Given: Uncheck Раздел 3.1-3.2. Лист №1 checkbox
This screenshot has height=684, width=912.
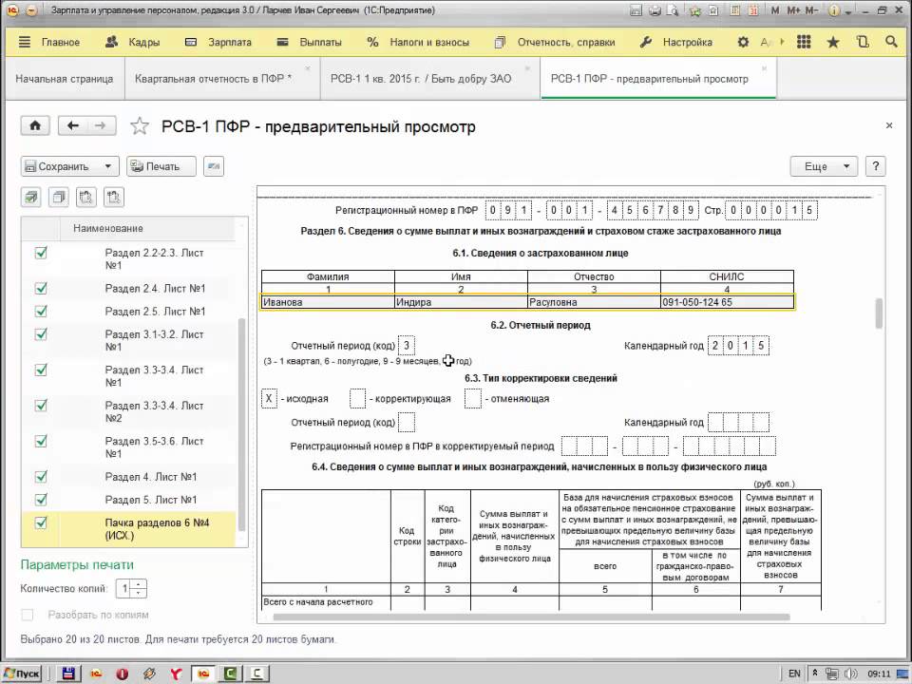Looking at the screenshot, I should pyautogui.click(x=41, y=334).
